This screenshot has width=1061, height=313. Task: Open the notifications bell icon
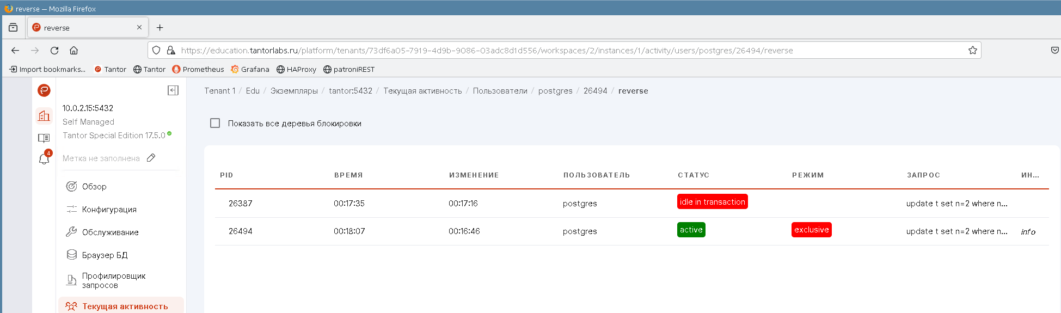tap(44, 159)
